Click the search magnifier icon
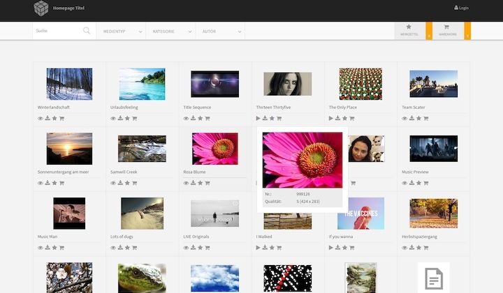503x293 pixels. click(x=87, y=31)
